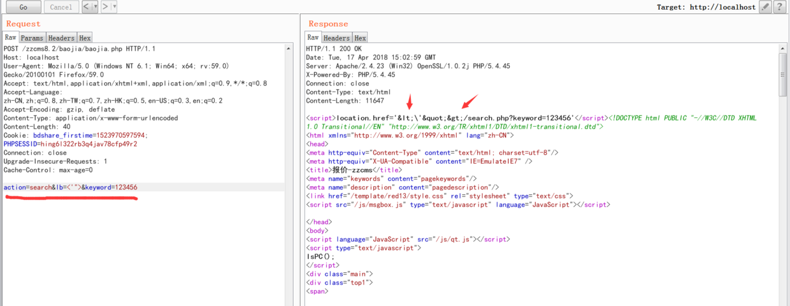Click the meta Content-Type charset=utf-8 line
Viewport: 790px width, 306px height.
tap(432, 153)
